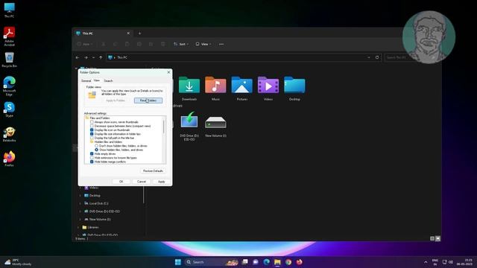Expand Libraries in navigation pane

[78, 227]
